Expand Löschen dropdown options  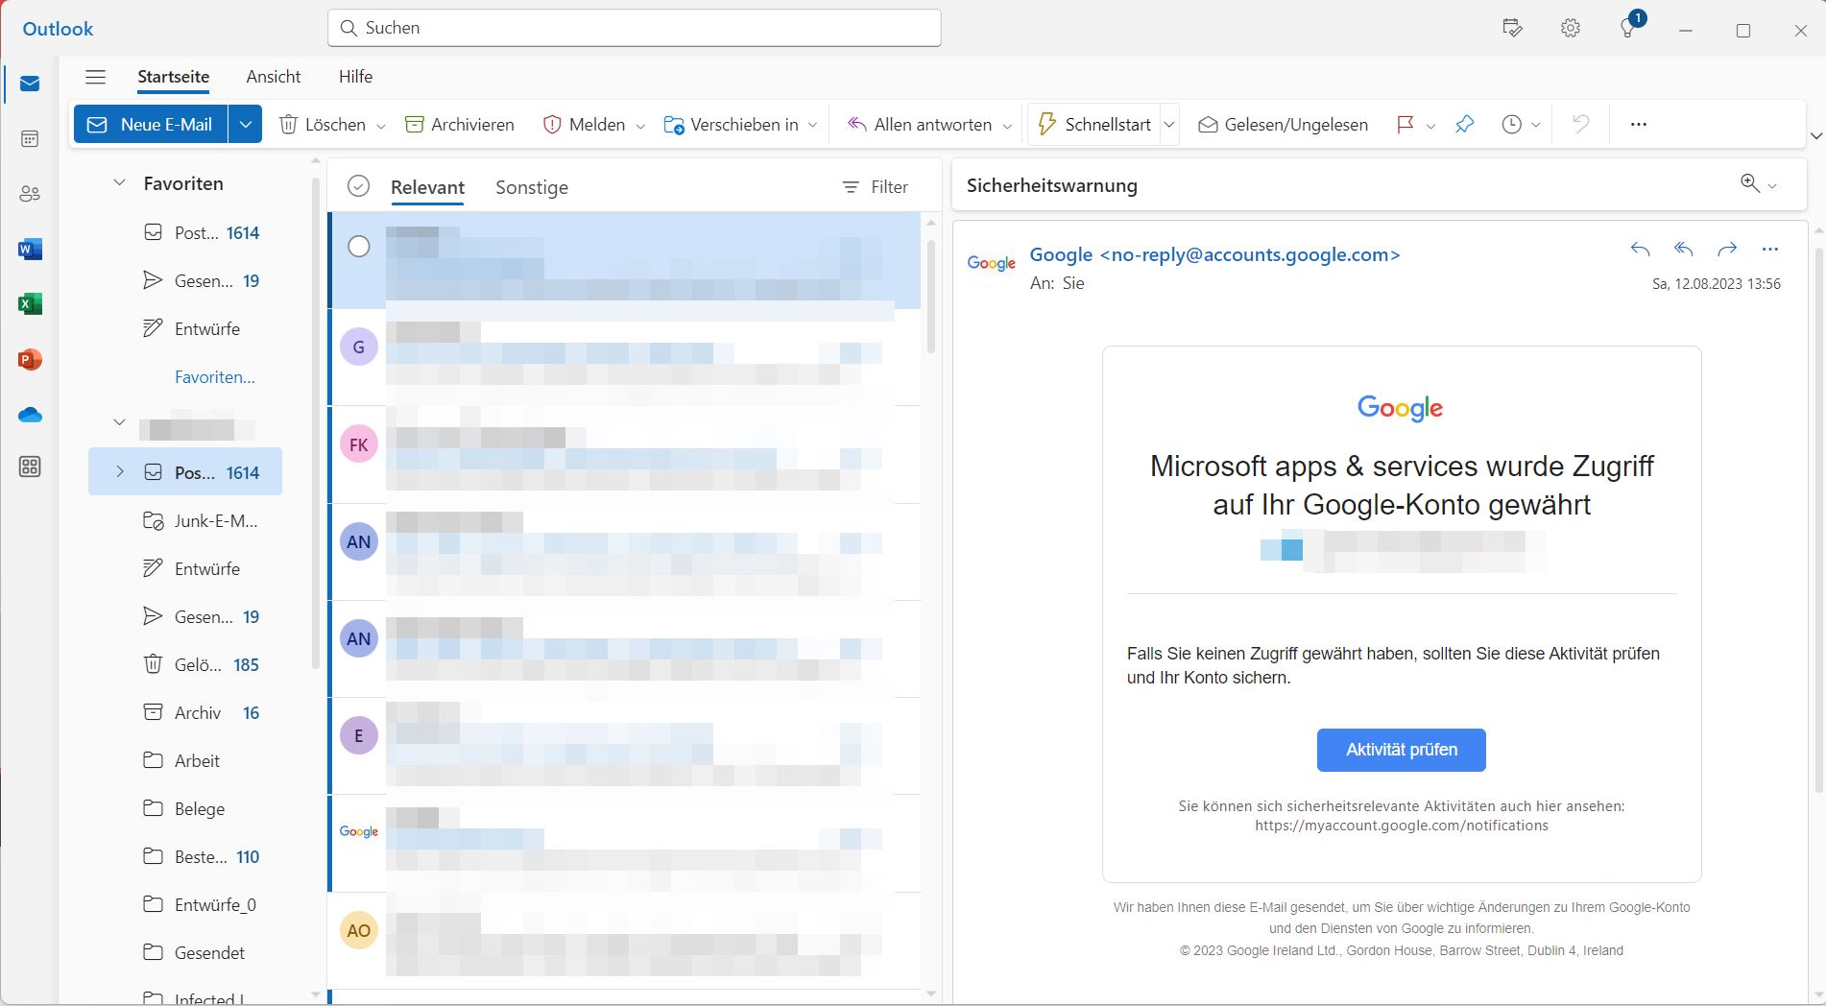[x=381, y=126]
